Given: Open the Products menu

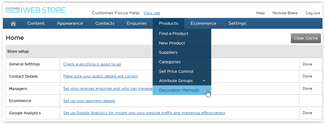Looking at the screenshot, I should [x=169, y=23].
